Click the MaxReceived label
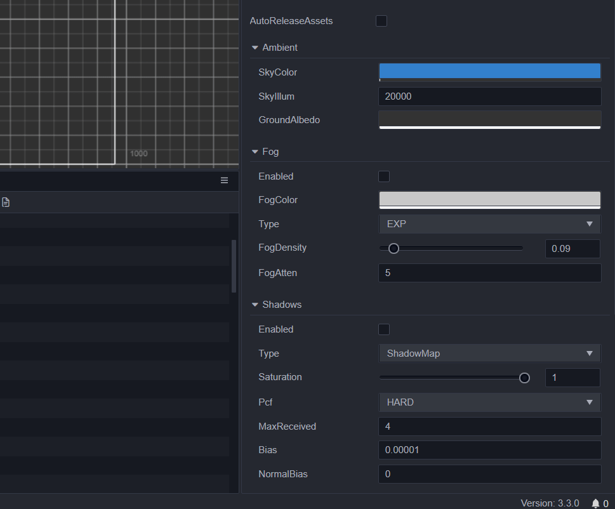This screenshot has height=509, width=615. point(287,426)
